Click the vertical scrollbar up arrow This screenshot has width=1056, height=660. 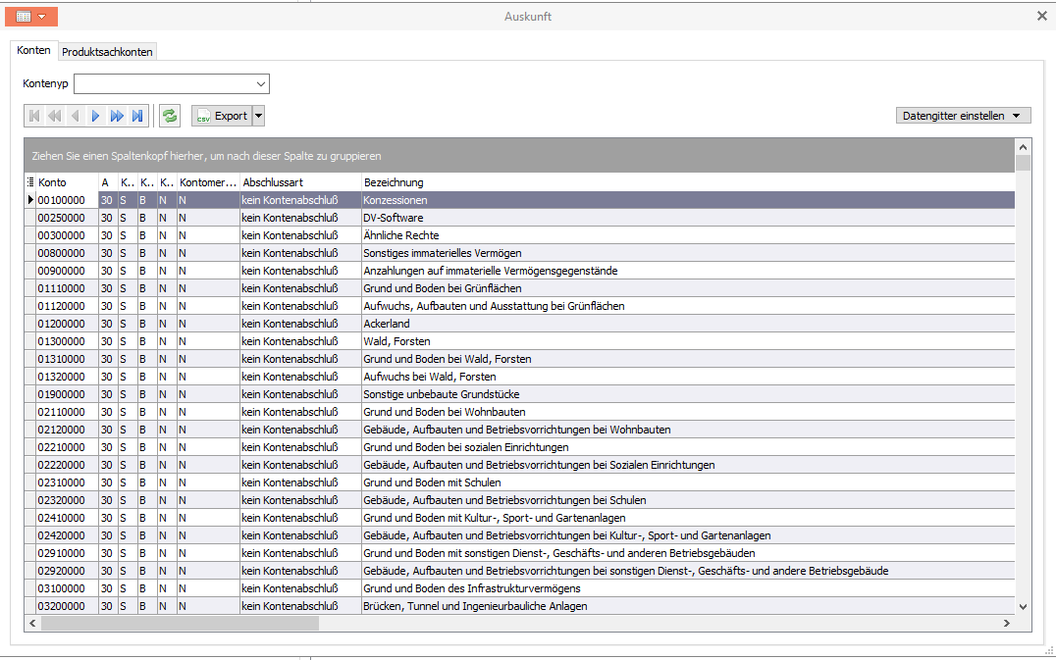click(x=1023, y=147)
